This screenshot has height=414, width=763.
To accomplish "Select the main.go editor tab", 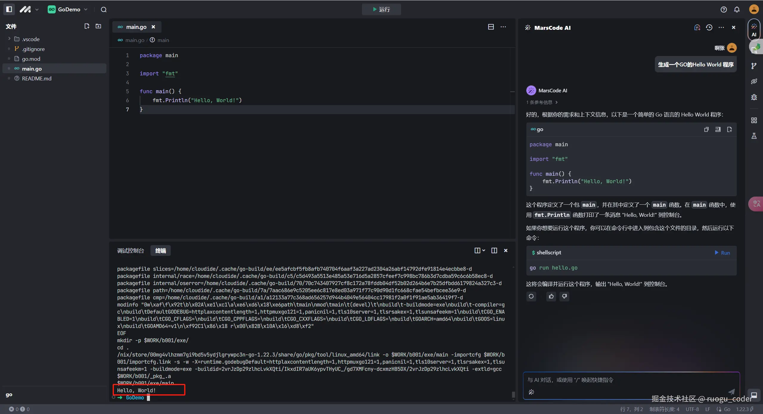I will [x=136, y=27].
